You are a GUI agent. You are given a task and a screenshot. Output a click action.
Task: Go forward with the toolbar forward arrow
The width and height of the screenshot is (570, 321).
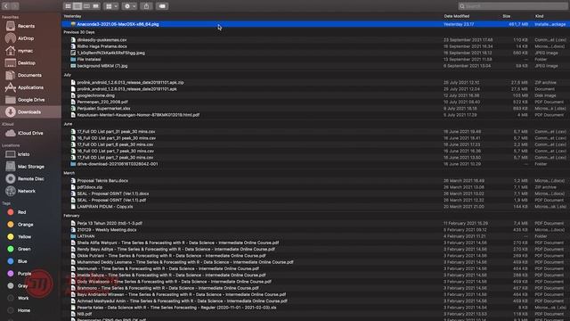coord(14,6)
